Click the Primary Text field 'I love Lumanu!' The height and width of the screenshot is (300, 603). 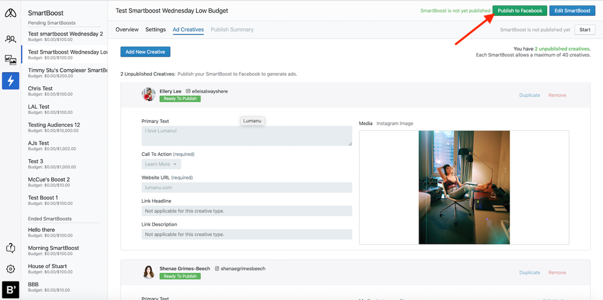point(247,136)
